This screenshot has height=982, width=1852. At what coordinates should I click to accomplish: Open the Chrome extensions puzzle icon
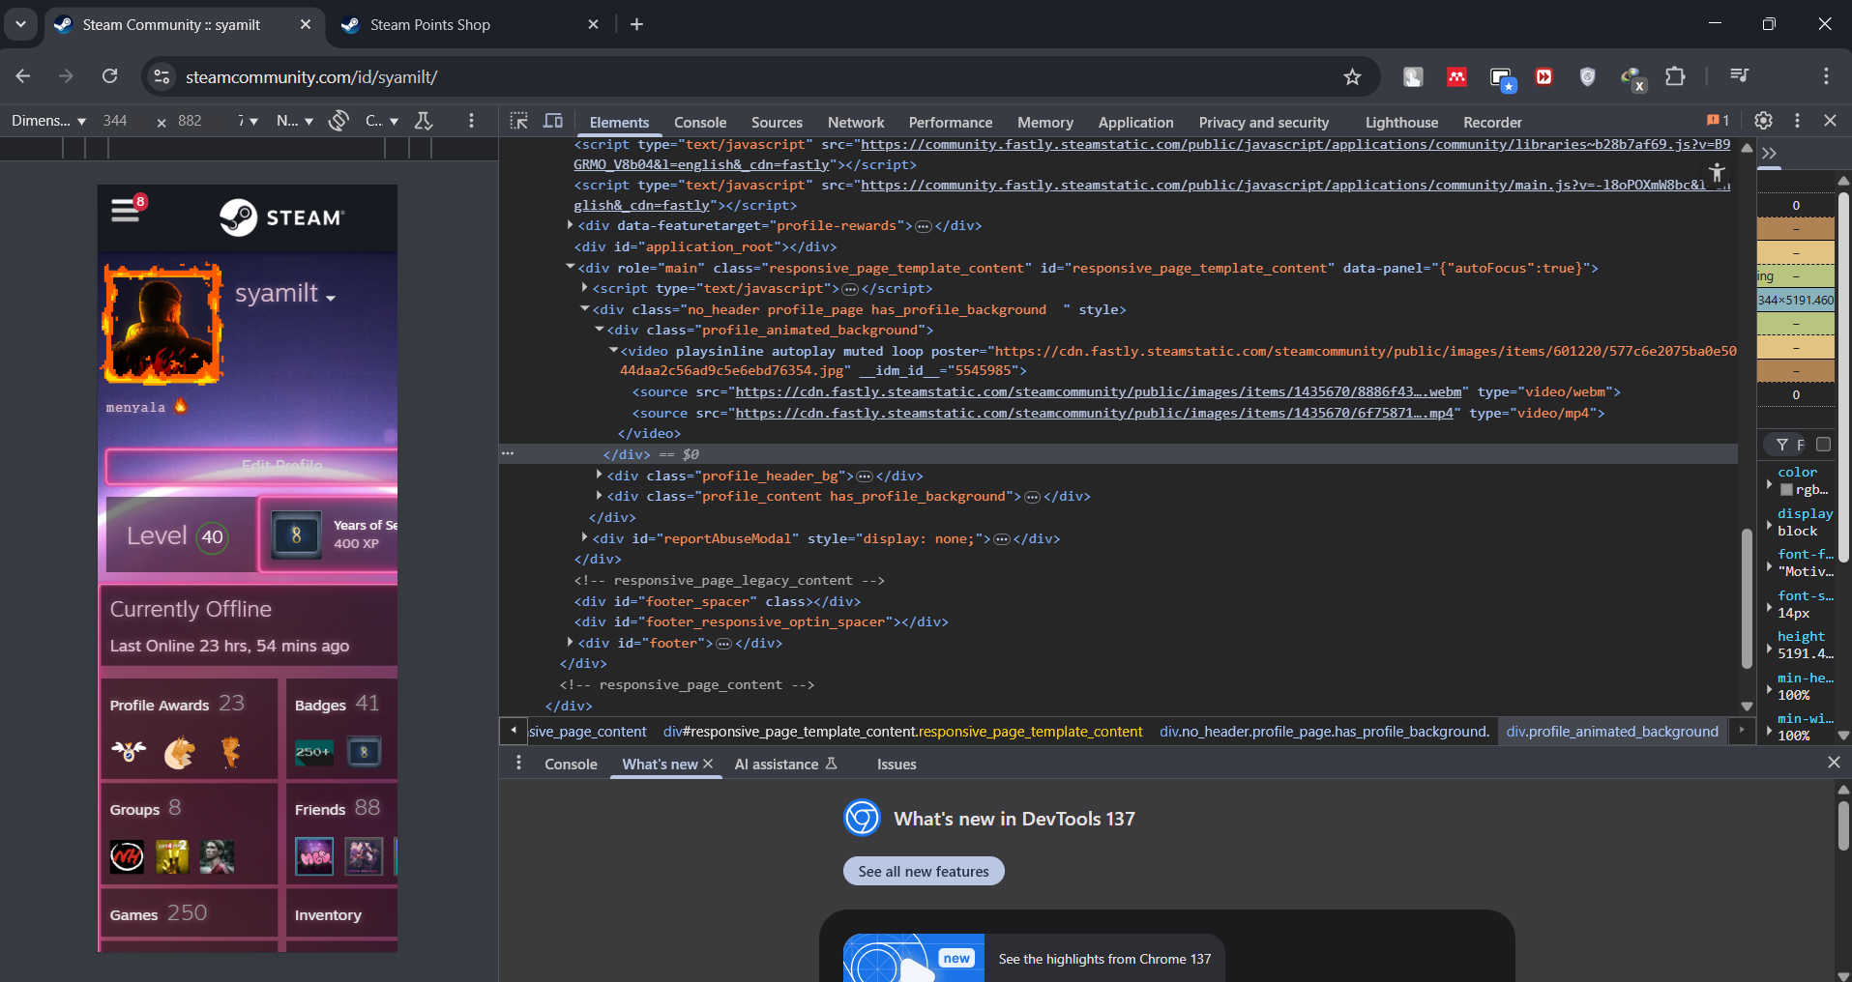point(1675,77)
